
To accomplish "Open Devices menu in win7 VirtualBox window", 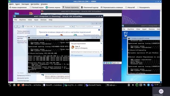I will tap(44, 20).
